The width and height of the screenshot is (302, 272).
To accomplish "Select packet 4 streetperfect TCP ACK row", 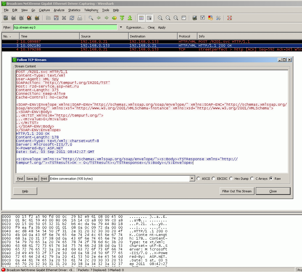I will pyautogui.click(x=152, y=49).
